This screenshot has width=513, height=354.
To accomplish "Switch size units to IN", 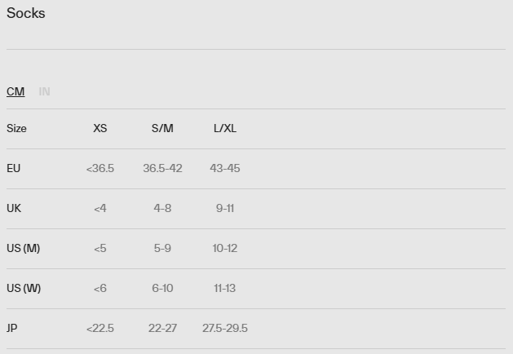I will tap(44, 91).
